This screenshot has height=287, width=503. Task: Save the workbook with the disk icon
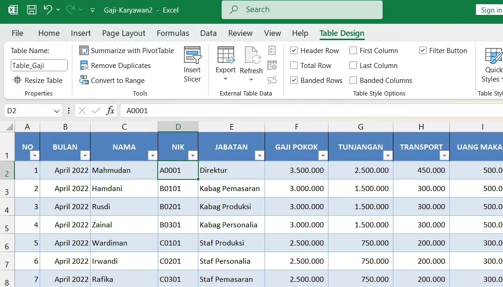coord(31,10)
